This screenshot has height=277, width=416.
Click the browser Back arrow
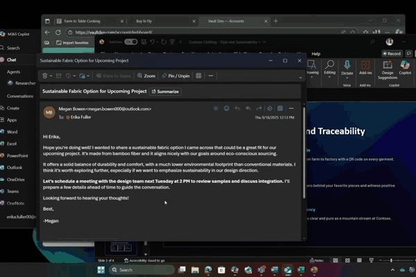47,33
